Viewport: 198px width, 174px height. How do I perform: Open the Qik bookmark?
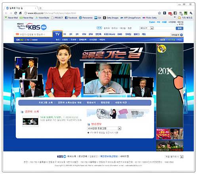98,18
